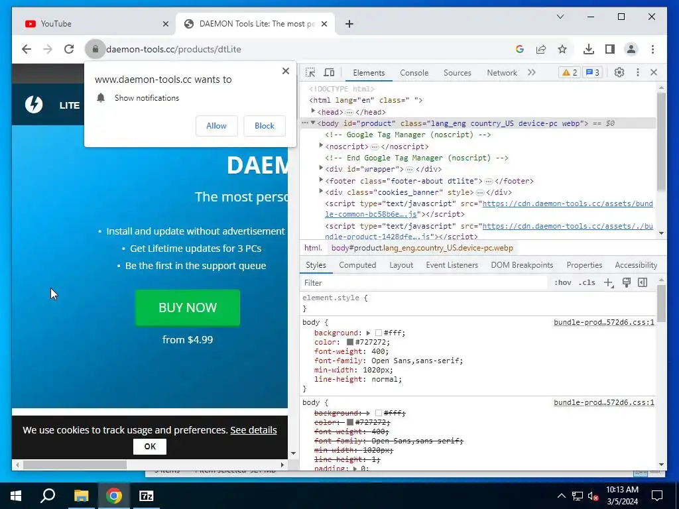Screen dimensions: 679x509
Task: Open File Explorer from the taskbar
Action: 81,496
